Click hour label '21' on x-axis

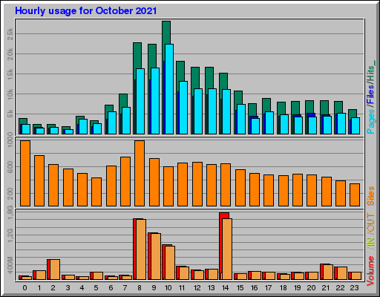(x=326, y=288)
